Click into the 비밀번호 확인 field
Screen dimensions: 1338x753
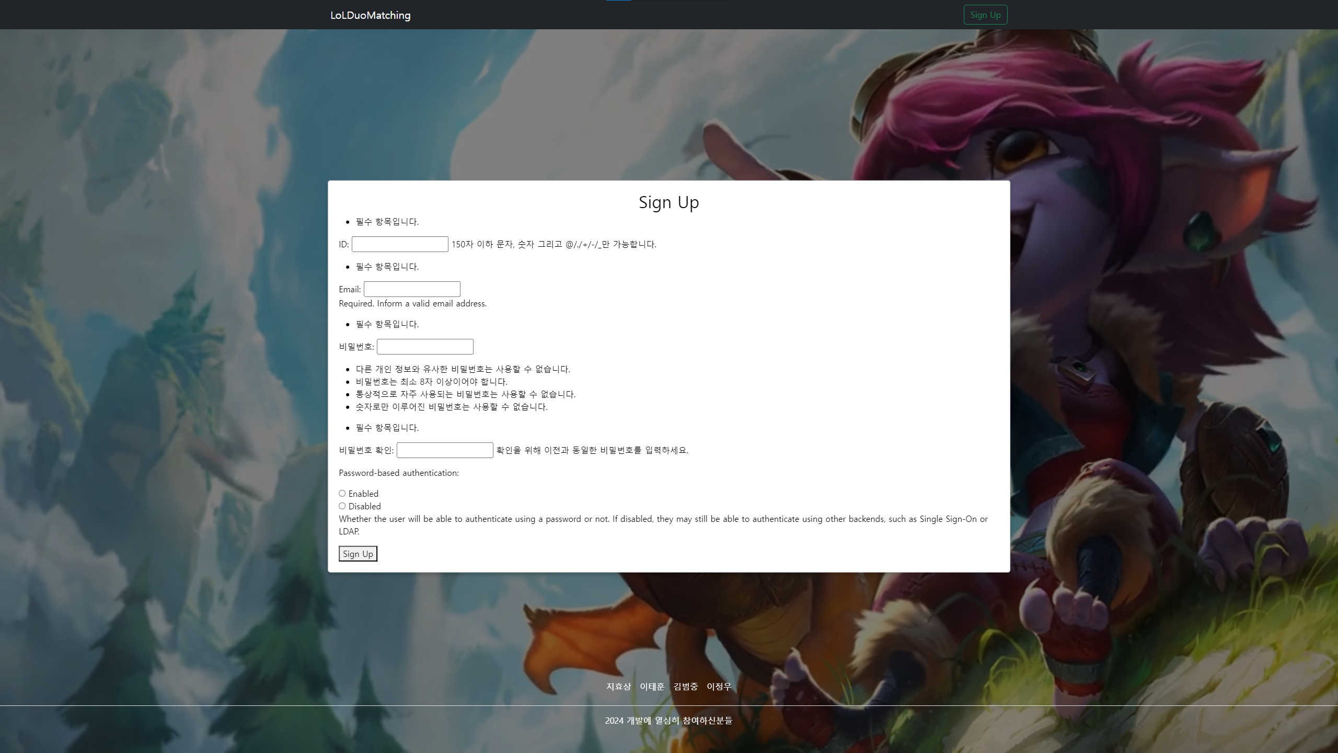pyautogui.click(x=445, y=450)
